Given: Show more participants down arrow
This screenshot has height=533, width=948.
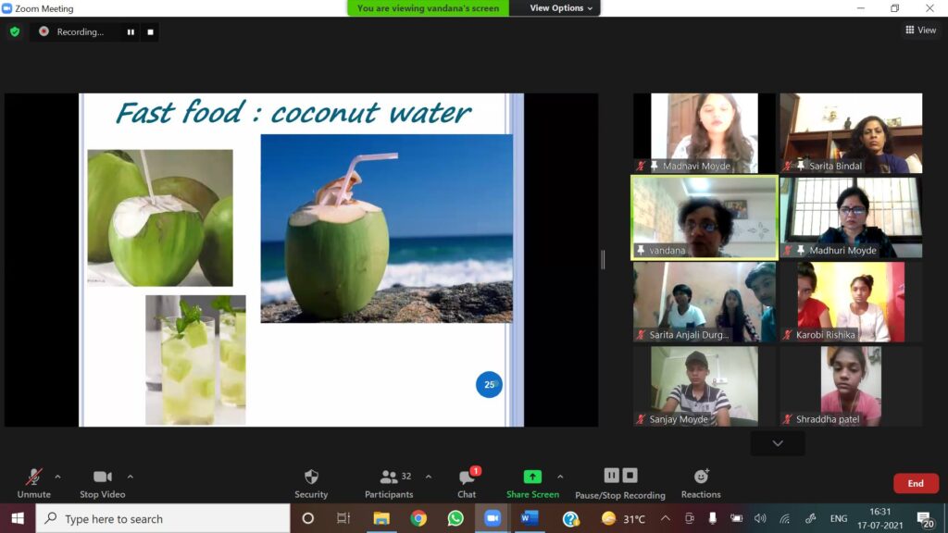Looking at the screenshot, I should pyautogui.click(x=778, y=443).
